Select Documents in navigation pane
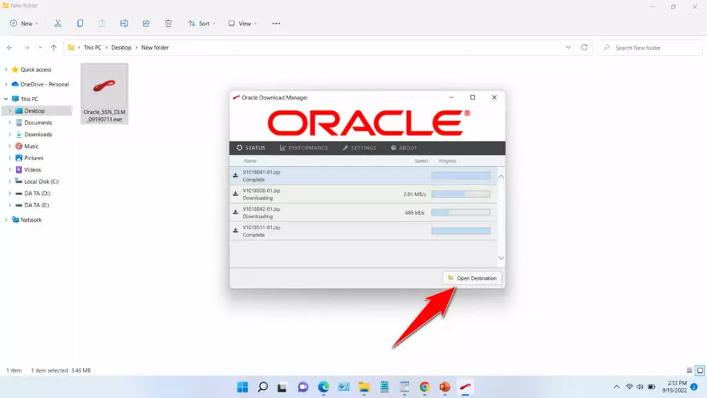This screenshot has width=707, height=398. [x=38, y=123]
